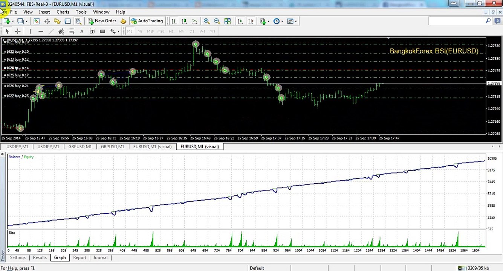Switch to the M15 timeframe
The height and width of the screenshot is (271, 503).
(150, 31)
